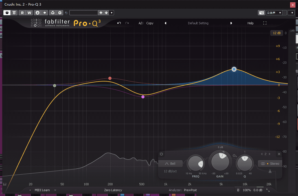
Task: Click the scissors split band icon
Action: pos(270,171)
